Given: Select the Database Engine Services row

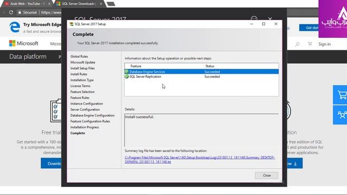Looking at the screenshot, I should [201, 71].
